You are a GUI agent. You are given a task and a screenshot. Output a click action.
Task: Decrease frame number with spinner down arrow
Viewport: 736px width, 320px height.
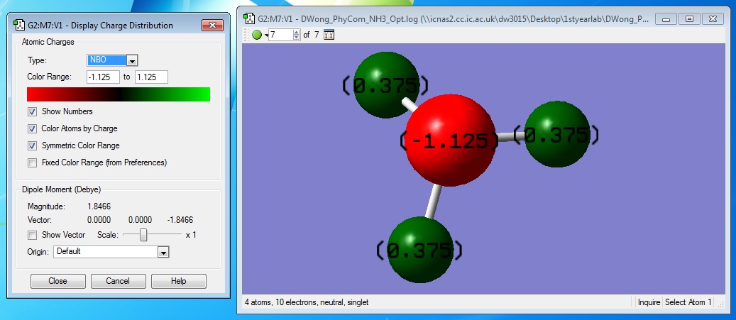pyautogui.click(x=296, y=38)
